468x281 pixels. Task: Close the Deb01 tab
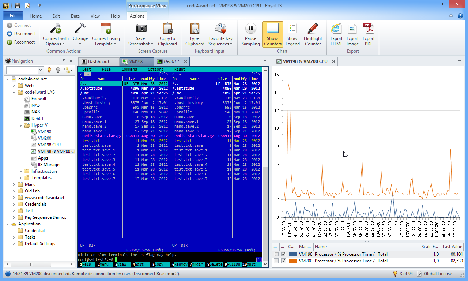(x=185, y=61)
